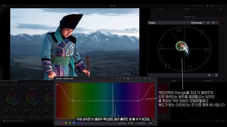Open the Vectorscope scope type dropdown

point(198,23)
